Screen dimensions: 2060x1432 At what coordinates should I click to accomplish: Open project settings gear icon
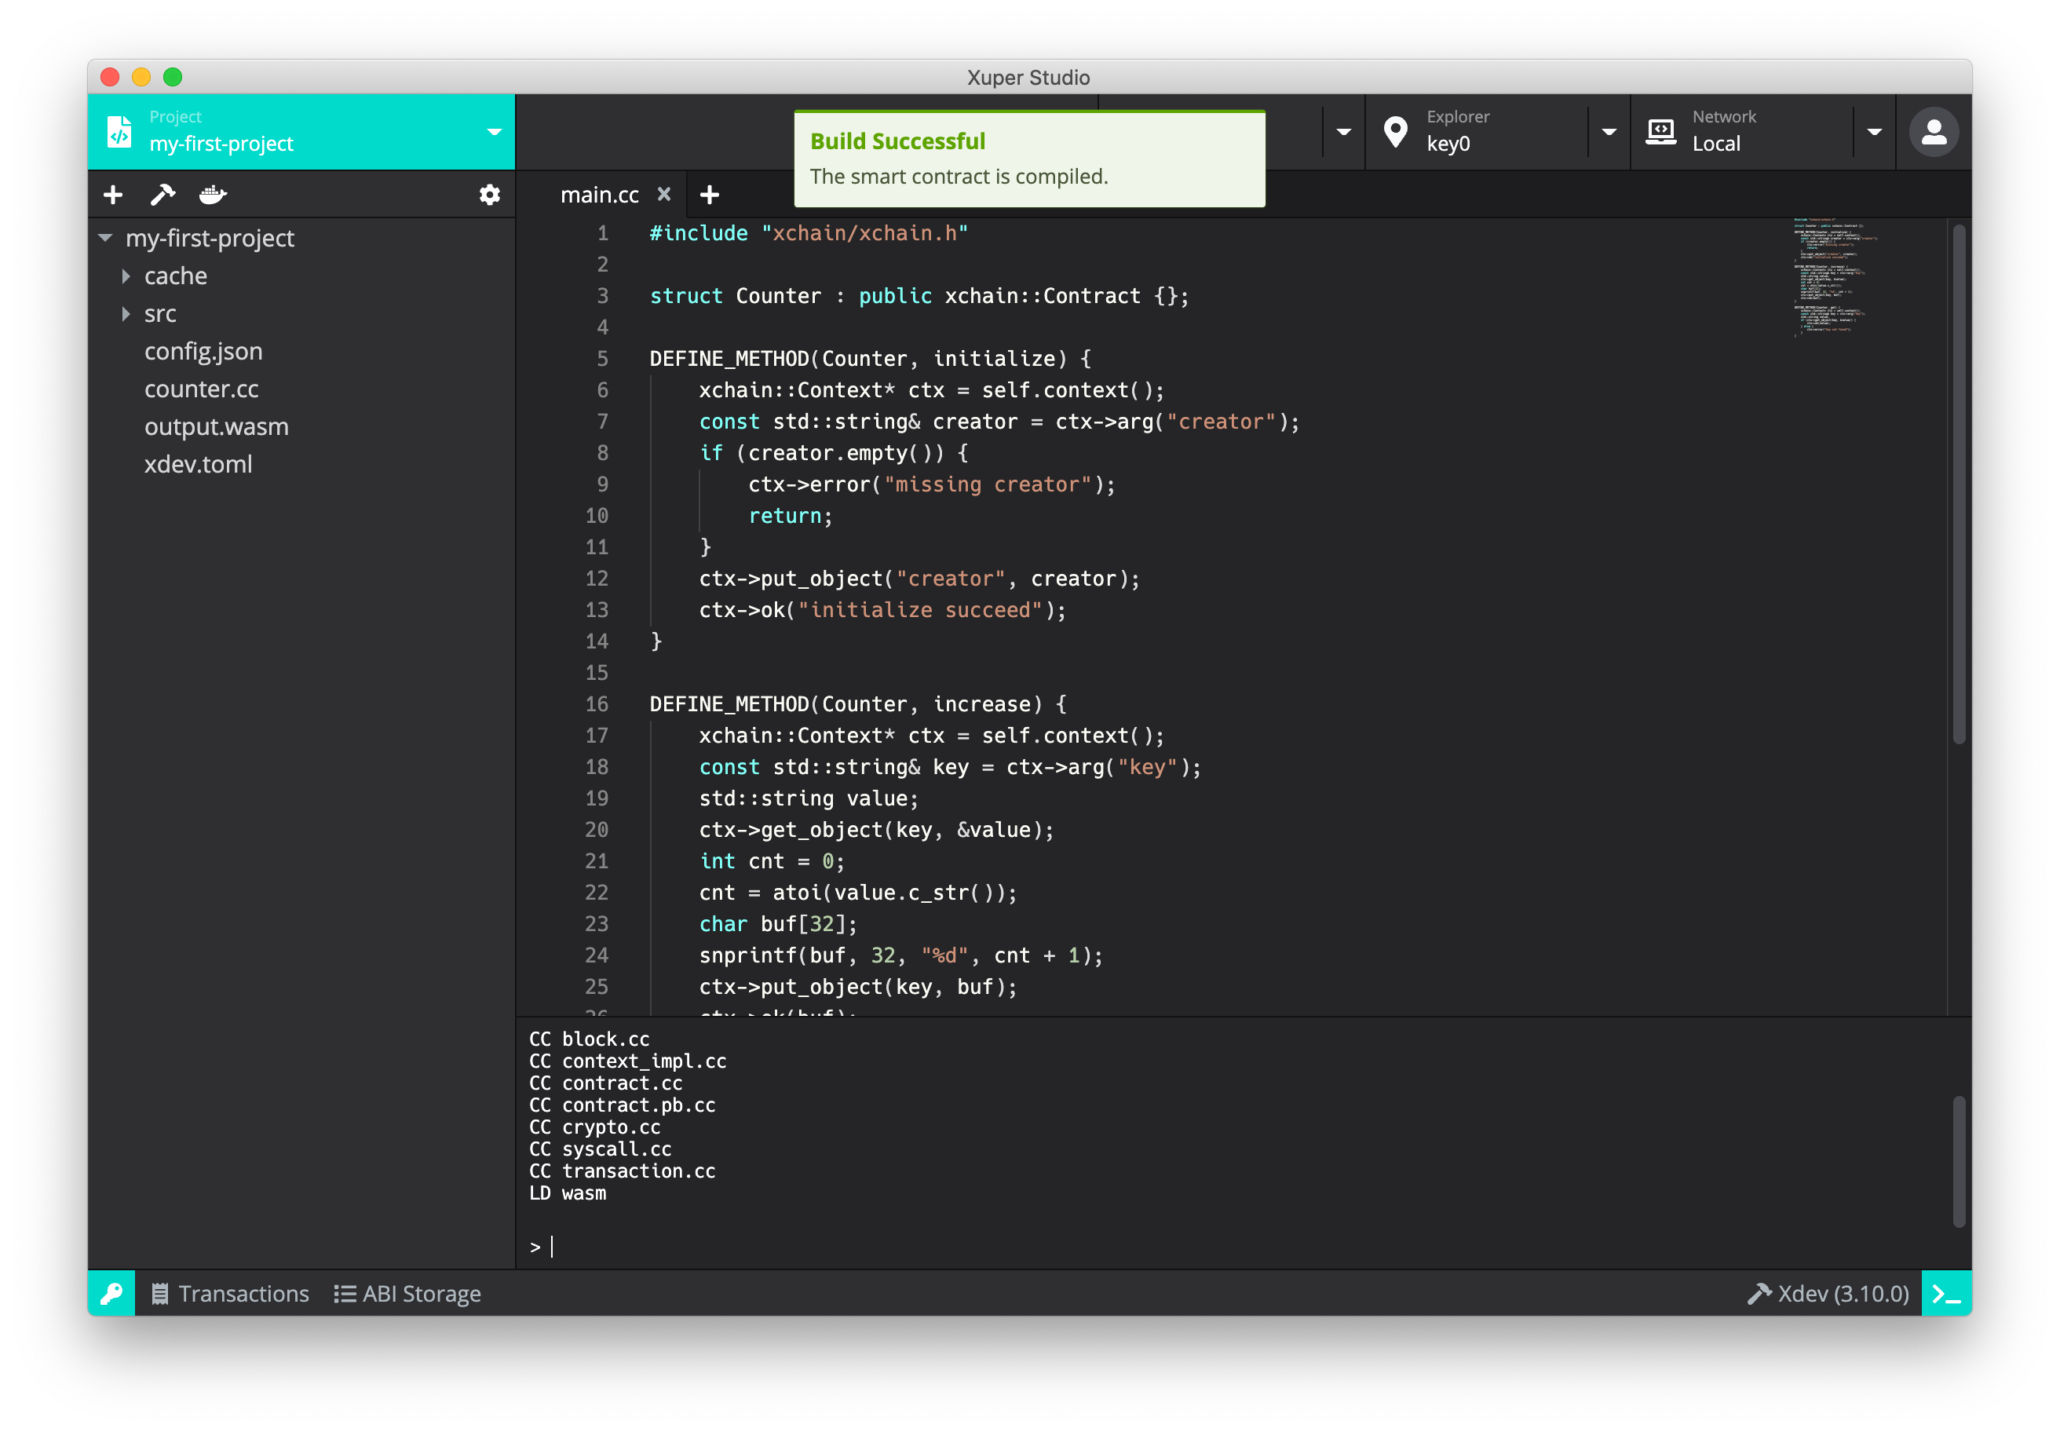point(489,195)
